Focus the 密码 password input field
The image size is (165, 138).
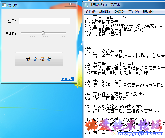pos(44,21)
